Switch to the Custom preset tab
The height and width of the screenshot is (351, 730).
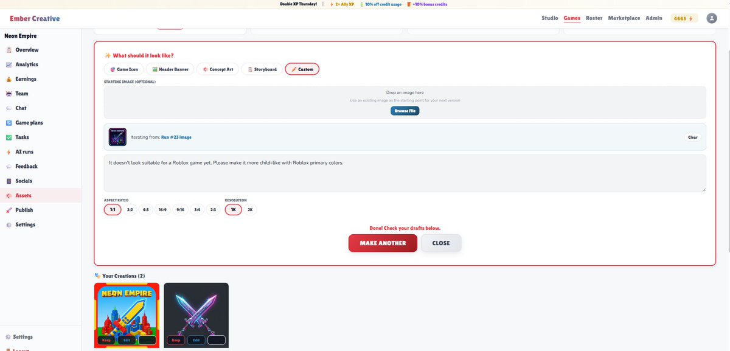coord(302,69)
